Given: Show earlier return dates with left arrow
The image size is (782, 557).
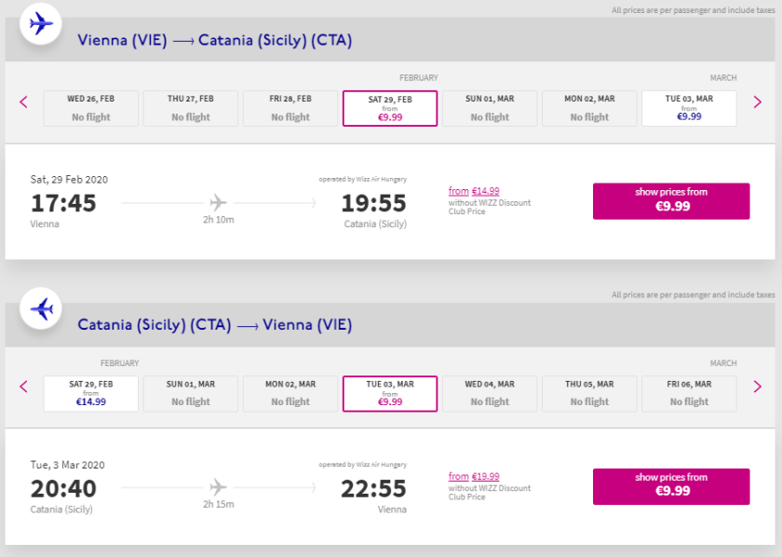Looking at the screenshot, I should pos(24,387).
